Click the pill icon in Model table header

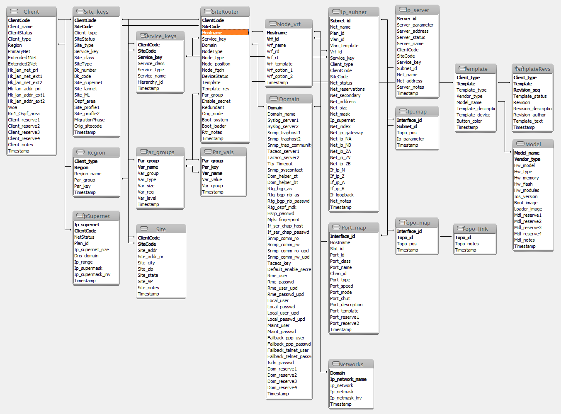tap(520, 144)
